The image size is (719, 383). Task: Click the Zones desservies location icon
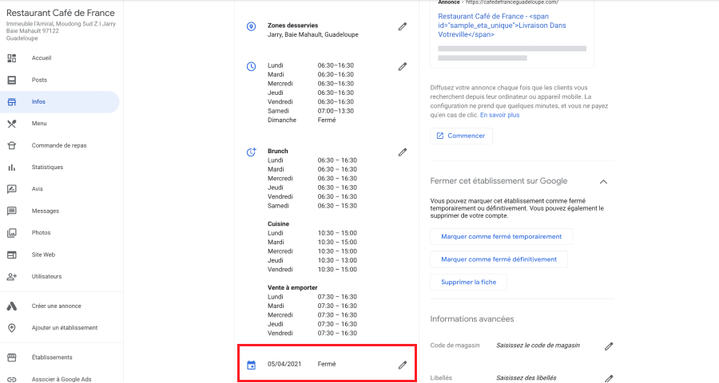point(252,26)
